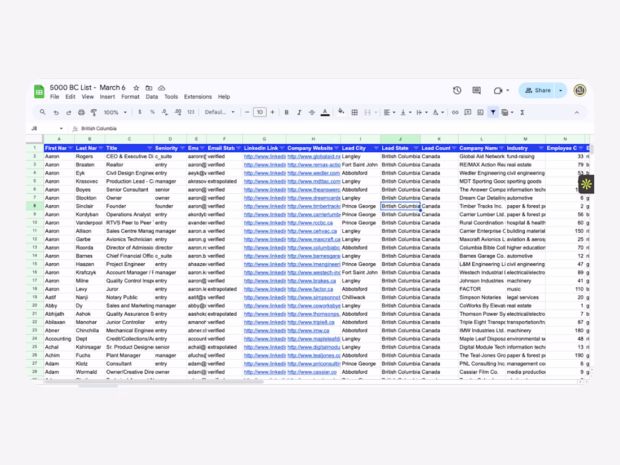The image size is (620, 465).
Task: Open the Default font dropdown
Action: point(219,112)
